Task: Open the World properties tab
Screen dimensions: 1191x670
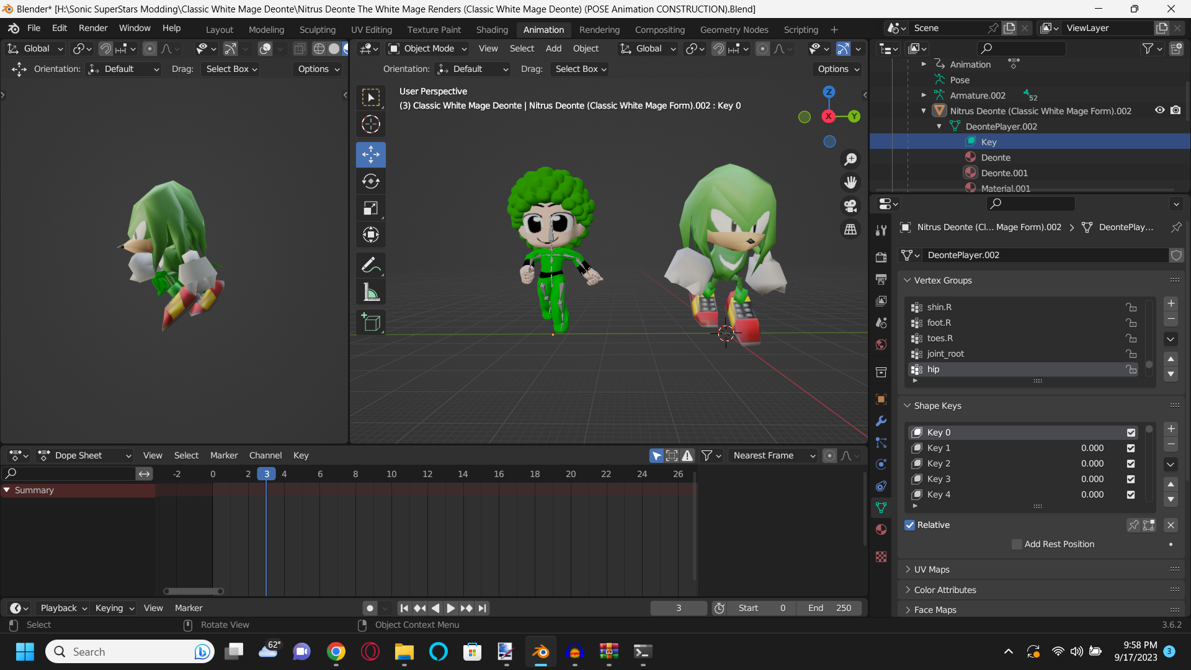Action: click(881, 345)
